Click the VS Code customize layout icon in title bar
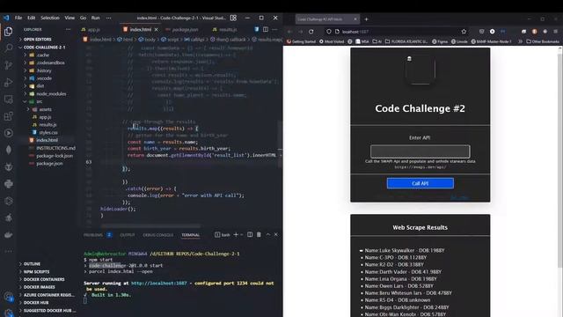Screen dimensions: 563x317 (x=233, y=18)
